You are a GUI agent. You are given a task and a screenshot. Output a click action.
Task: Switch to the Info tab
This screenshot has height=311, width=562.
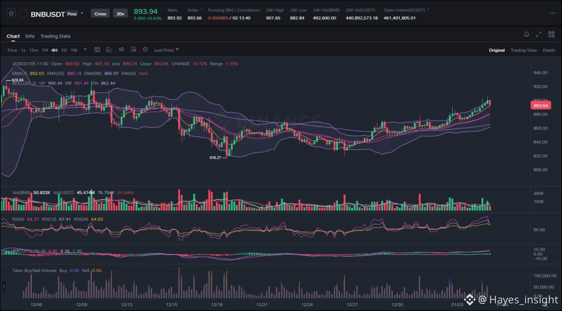coord(30,36)
